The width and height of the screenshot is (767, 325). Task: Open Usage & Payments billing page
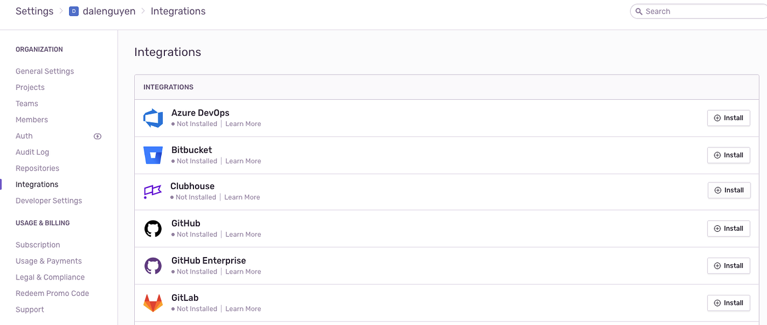[49, 261]
